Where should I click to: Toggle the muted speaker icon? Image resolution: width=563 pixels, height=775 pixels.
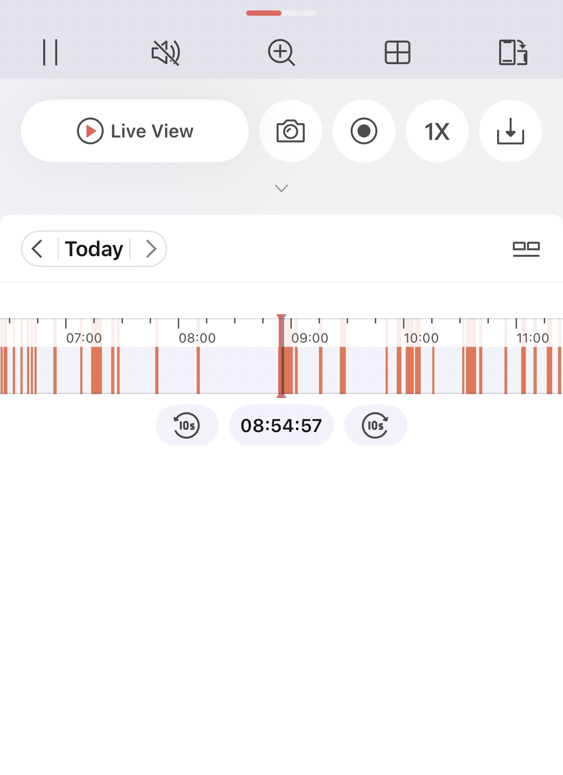click(165, 52)
